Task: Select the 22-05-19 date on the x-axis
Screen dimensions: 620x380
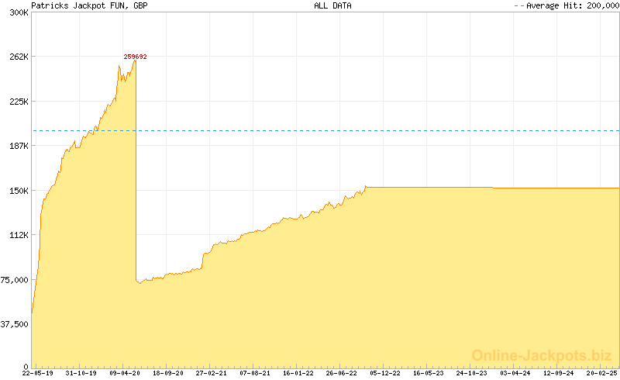Action: pyautogui.click(x=38, y=373)
